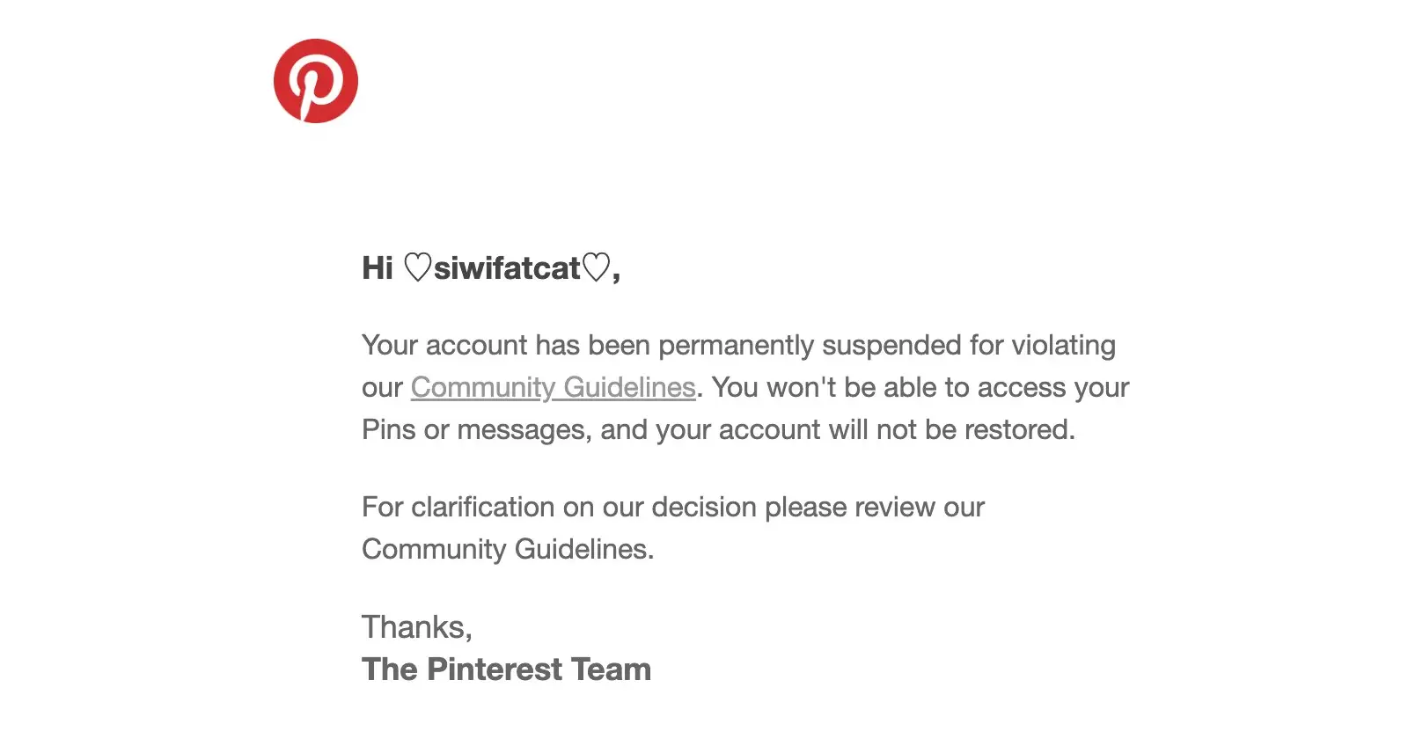The image size is (1408, 739).
Task: Click the username siwifatcat in greeting
Action: tap(507, 268)
